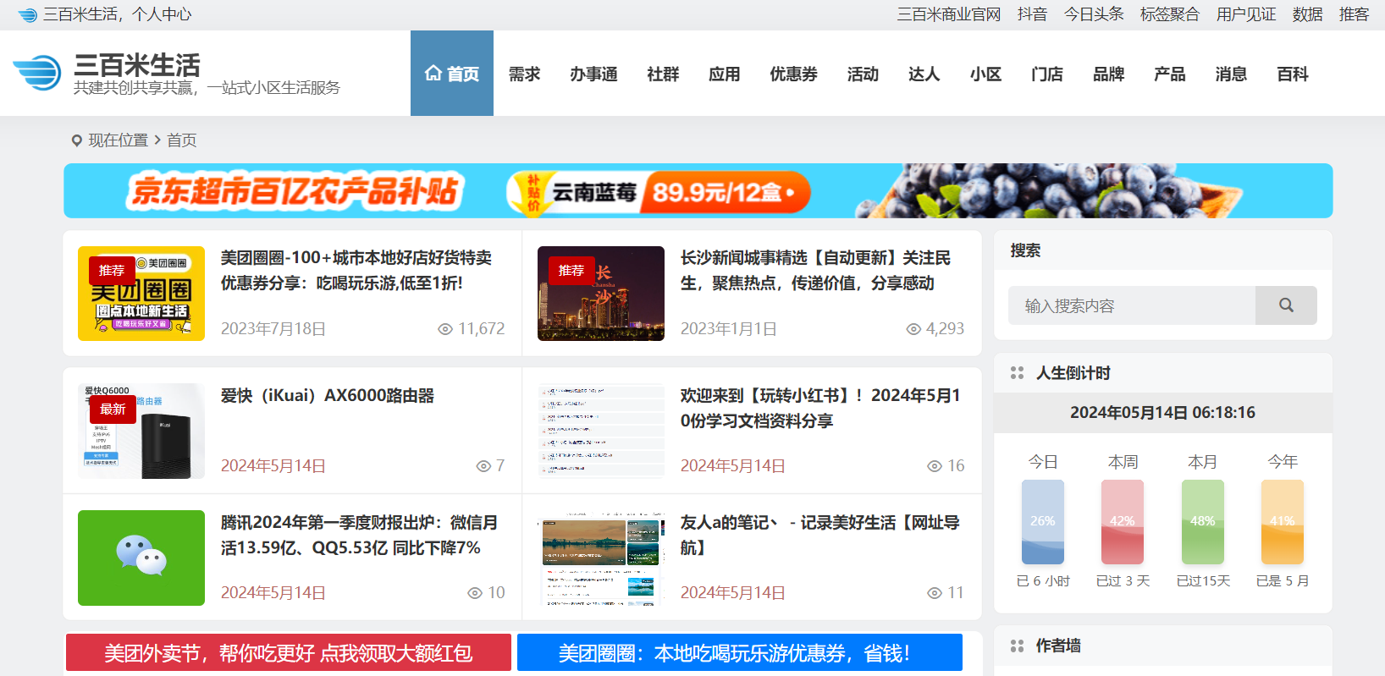This screenshot has height=676, width=1385.
Task: Go to 消息 messages page
Action: coord(1231,74)
